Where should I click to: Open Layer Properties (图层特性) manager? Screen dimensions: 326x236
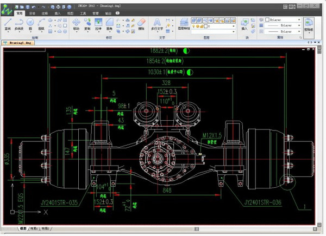click(x=185, y=23)
